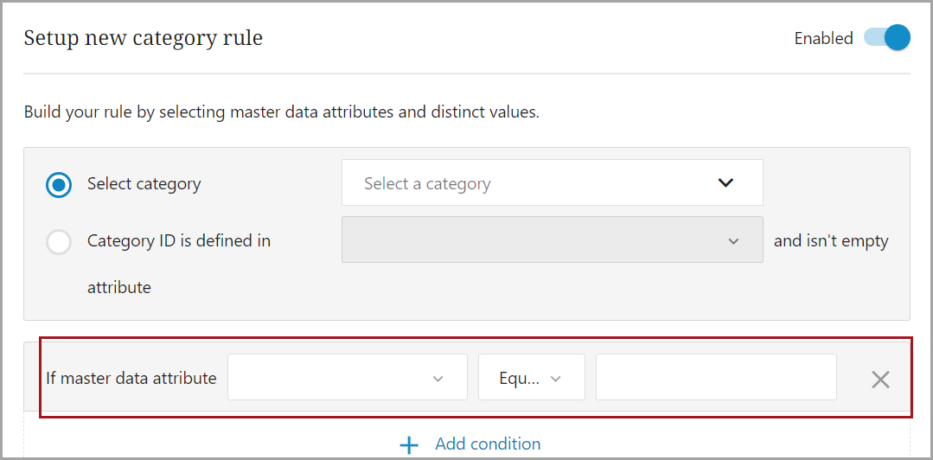Click the If master data attribute label

point(131,378)
